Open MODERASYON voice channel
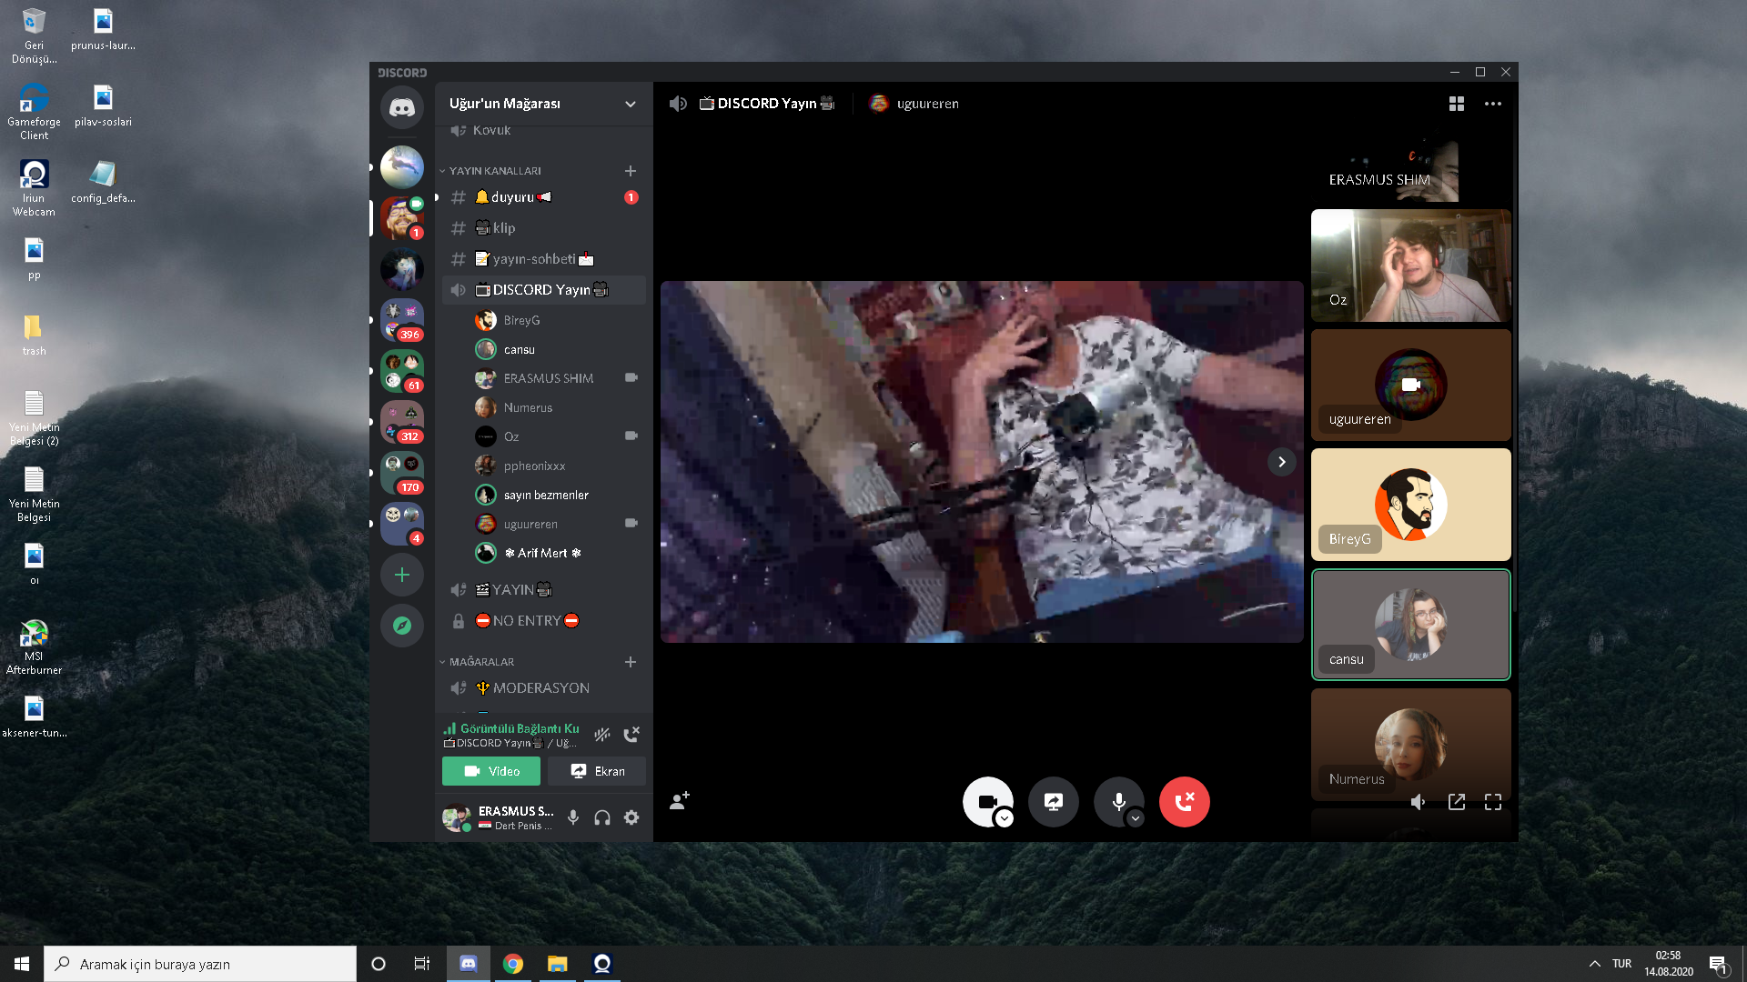This screenshot has width=1747, height=982. [544, 688]
